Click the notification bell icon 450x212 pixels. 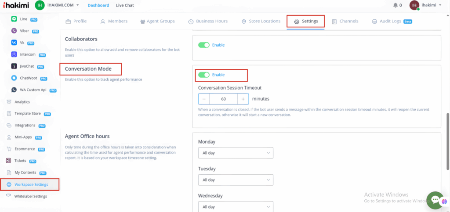pos(395,5)
